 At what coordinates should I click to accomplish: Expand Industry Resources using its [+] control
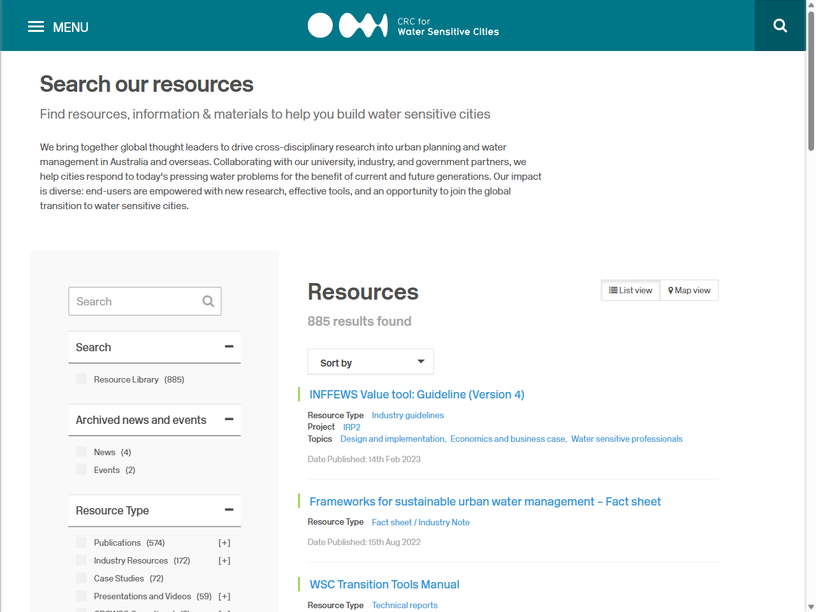(224, 560)
